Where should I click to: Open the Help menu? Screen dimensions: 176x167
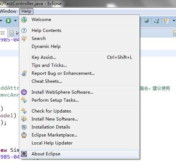26,11
